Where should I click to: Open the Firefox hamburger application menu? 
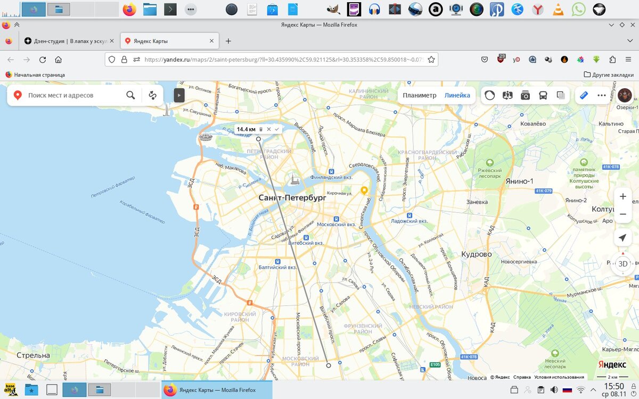tap(628, 60)
